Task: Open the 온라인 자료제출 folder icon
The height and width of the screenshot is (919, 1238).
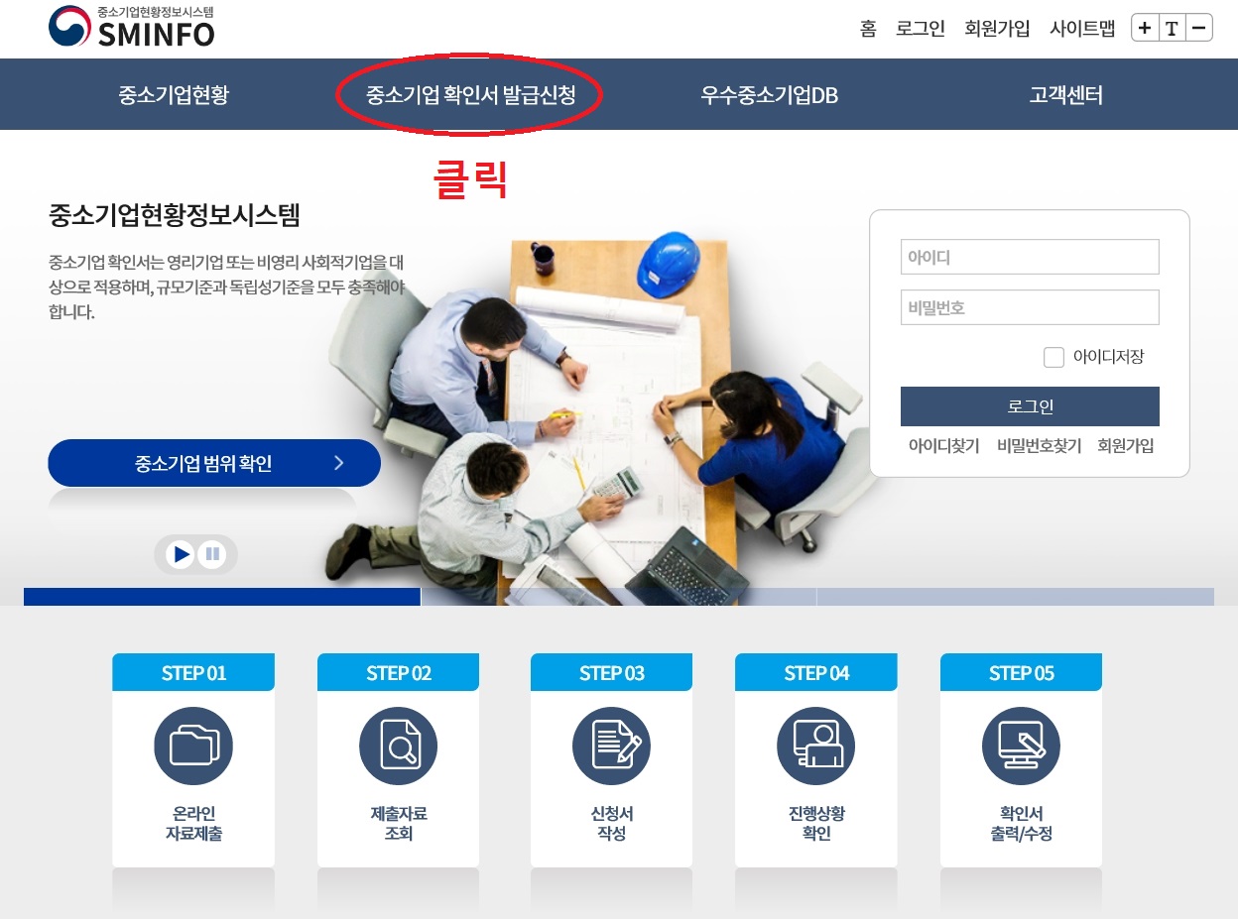Action: click(x=193, y=747)
